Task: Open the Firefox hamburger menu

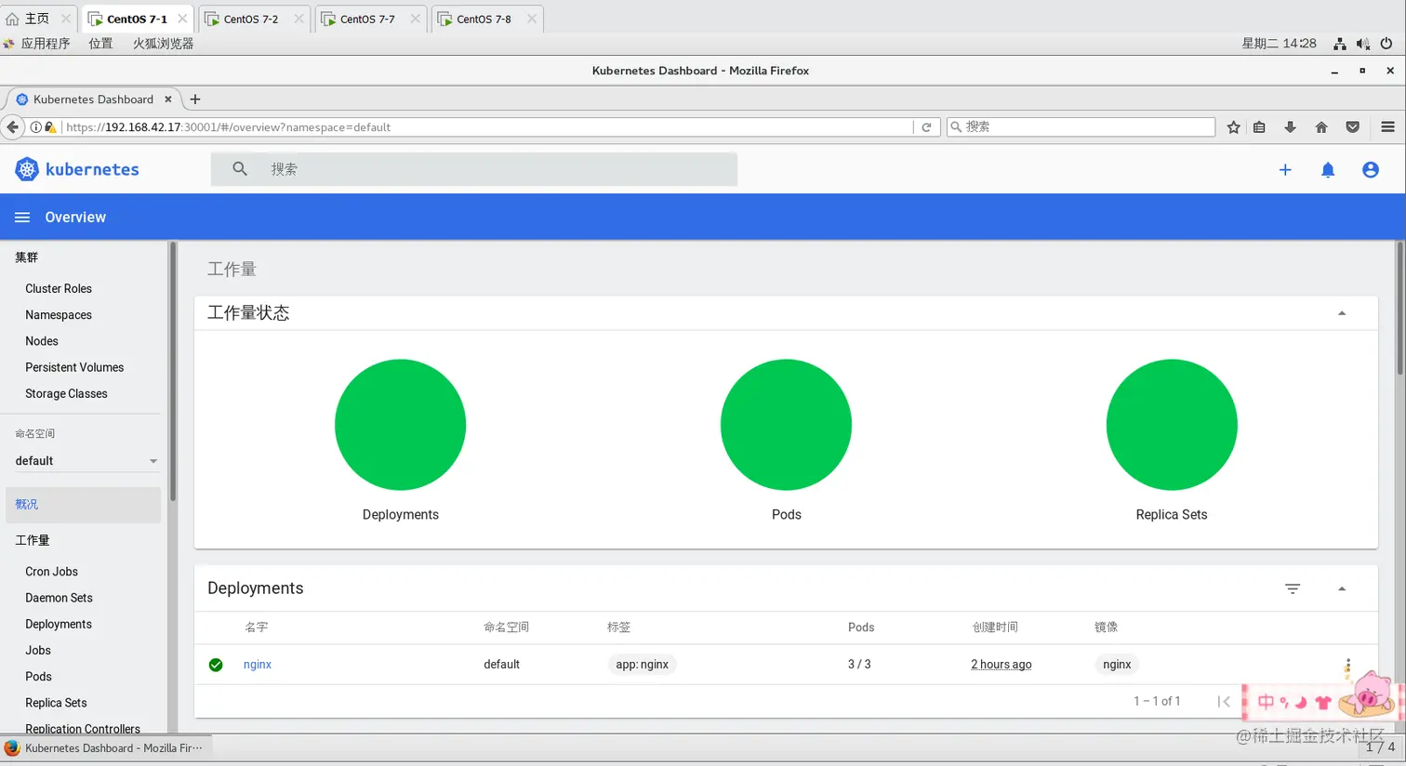Action: pos(1387,127)
